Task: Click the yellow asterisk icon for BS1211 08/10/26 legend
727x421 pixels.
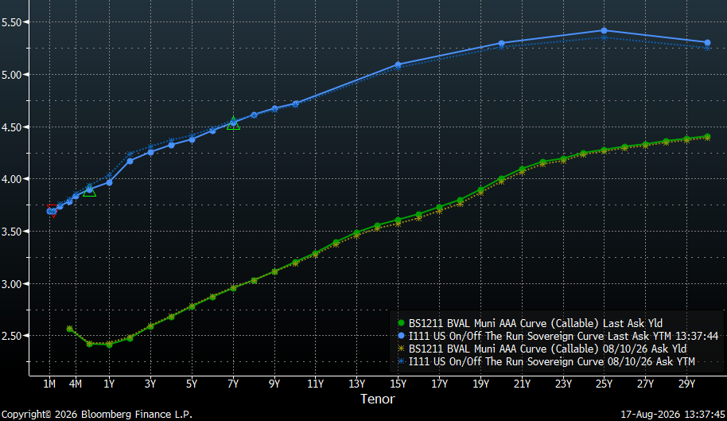Action: [402, 349]
